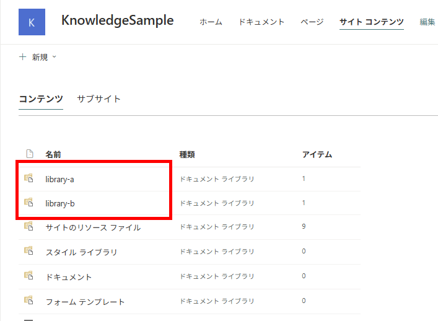Open ページ in the top navigation
This screenshot has width=438, height=321.
(x=312, y=22)
